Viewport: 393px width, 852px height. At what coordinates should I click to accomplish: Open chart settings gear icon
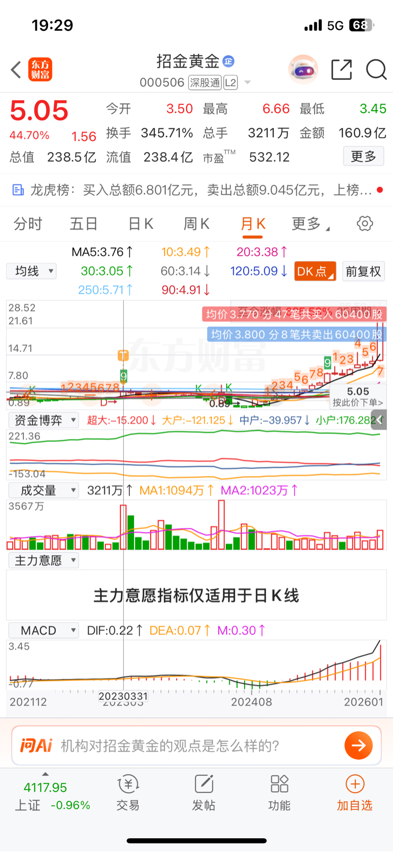point(365,223)
